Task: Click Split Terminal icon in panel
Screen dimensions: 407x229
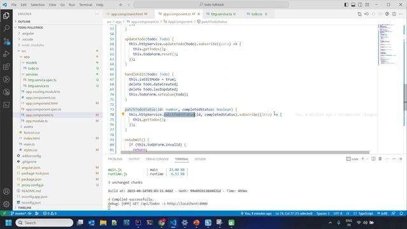Action: tap(373, 158)
